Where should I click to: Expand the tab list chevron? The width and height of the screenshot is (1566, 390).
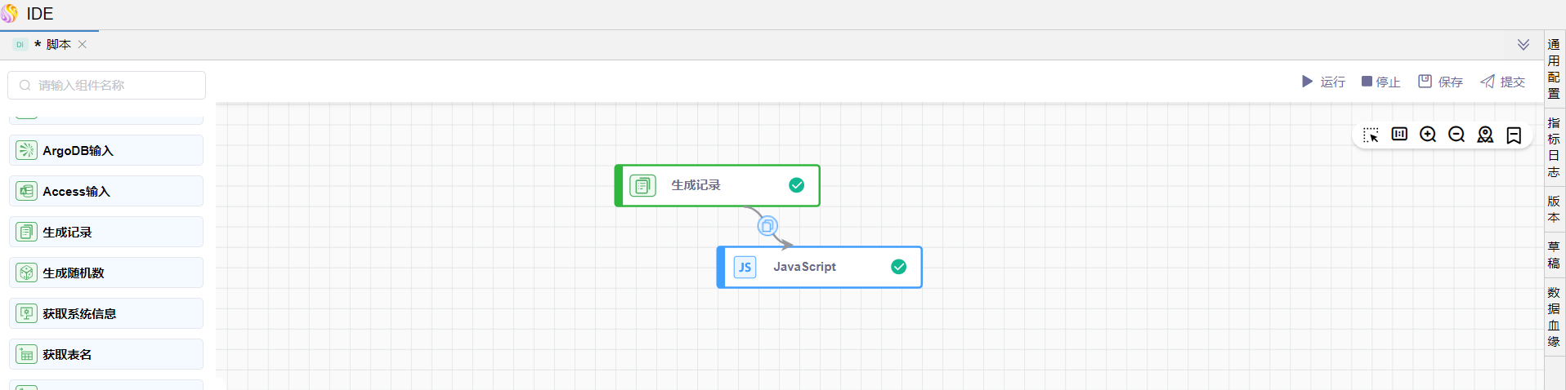[1523, 45]
